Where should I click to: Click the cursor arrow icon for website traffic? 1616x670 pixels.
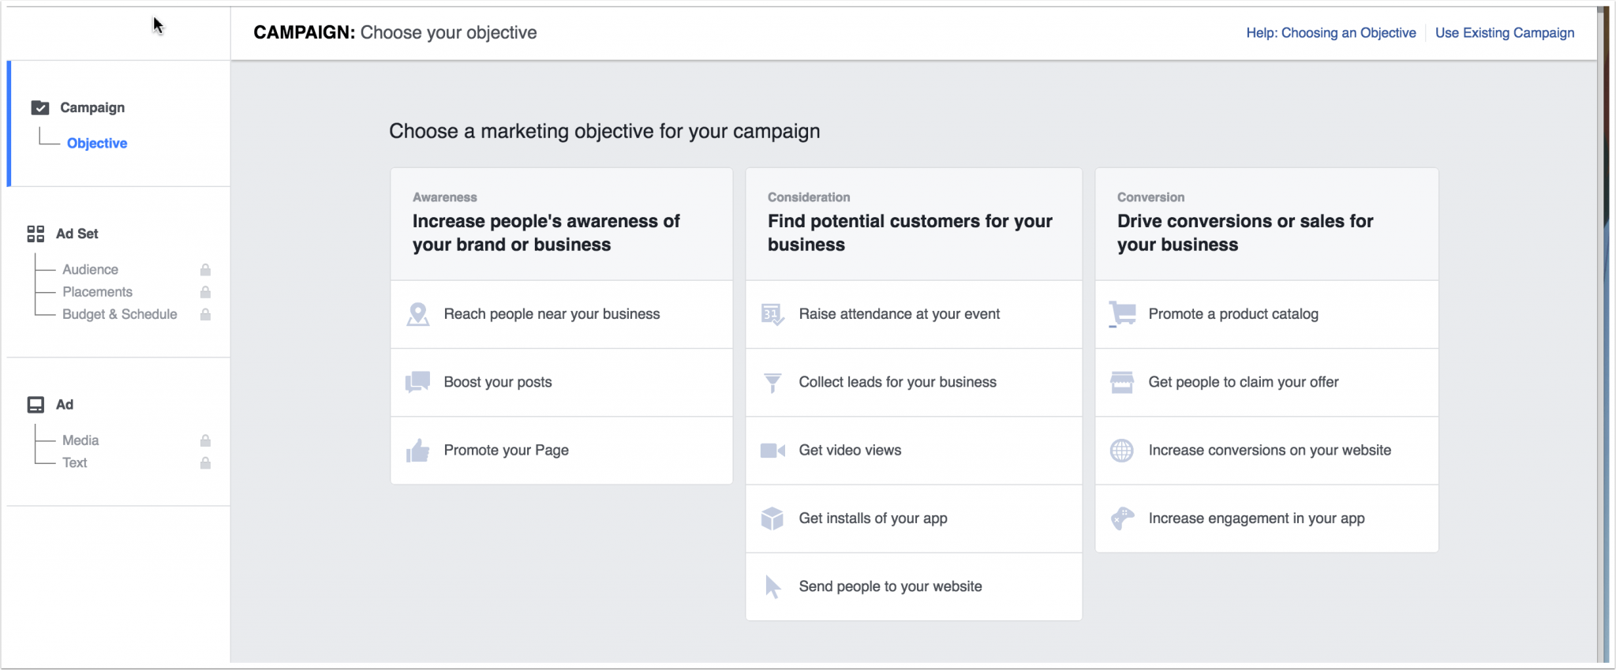coord(772,586)
